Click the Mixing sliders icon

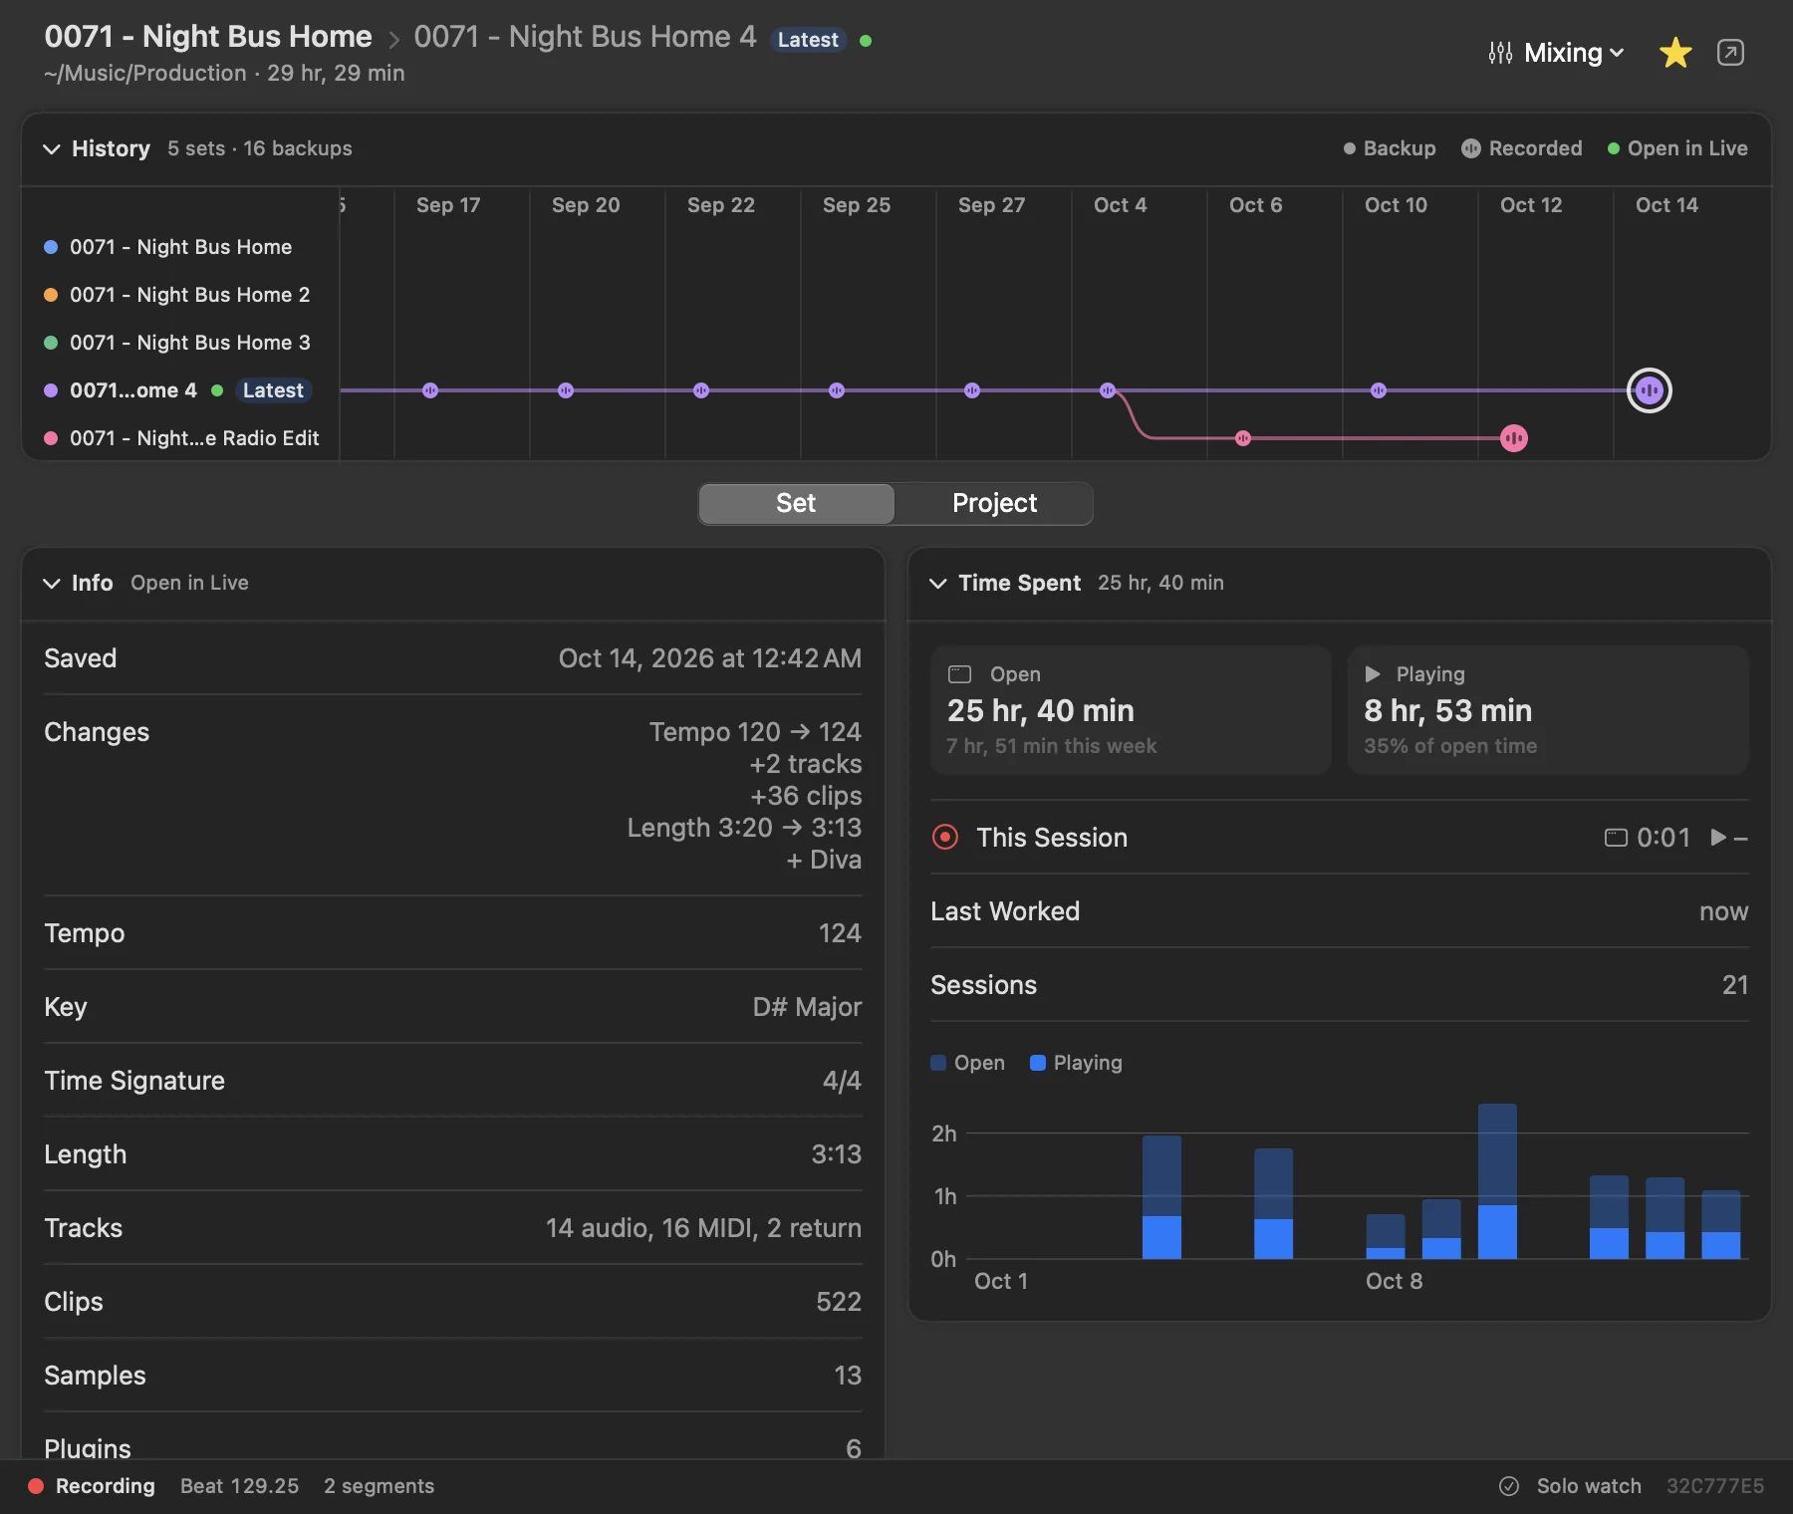(1500, 53)
